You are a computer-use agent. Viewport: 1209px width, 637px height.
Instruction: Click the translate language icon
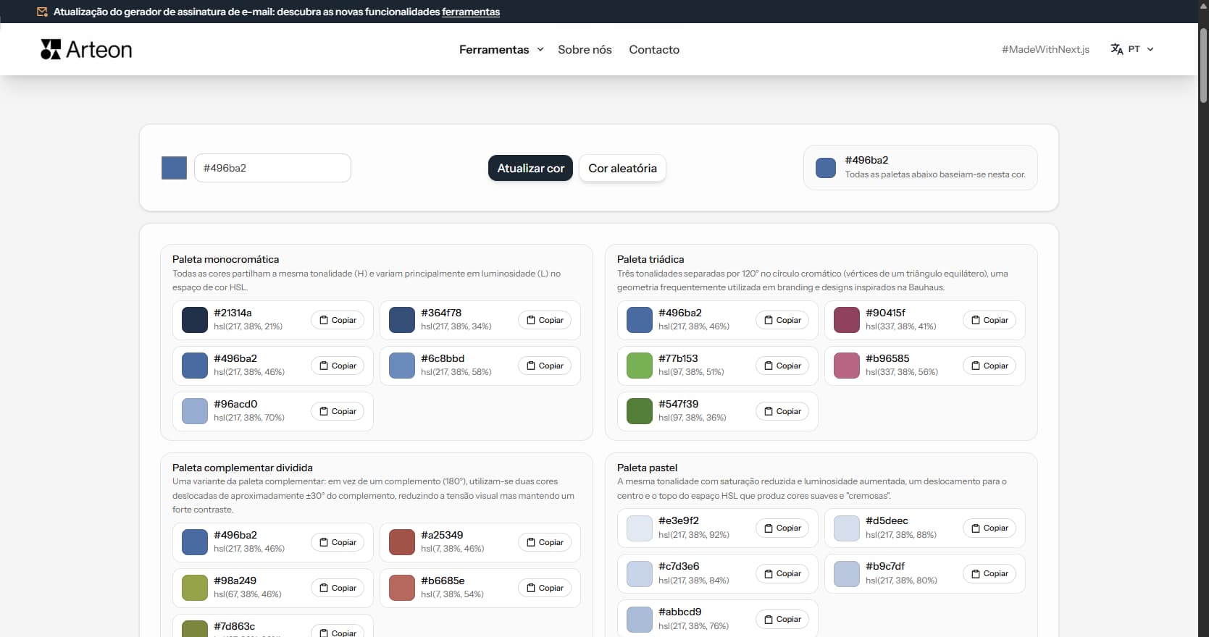(x=1116, y=49)
